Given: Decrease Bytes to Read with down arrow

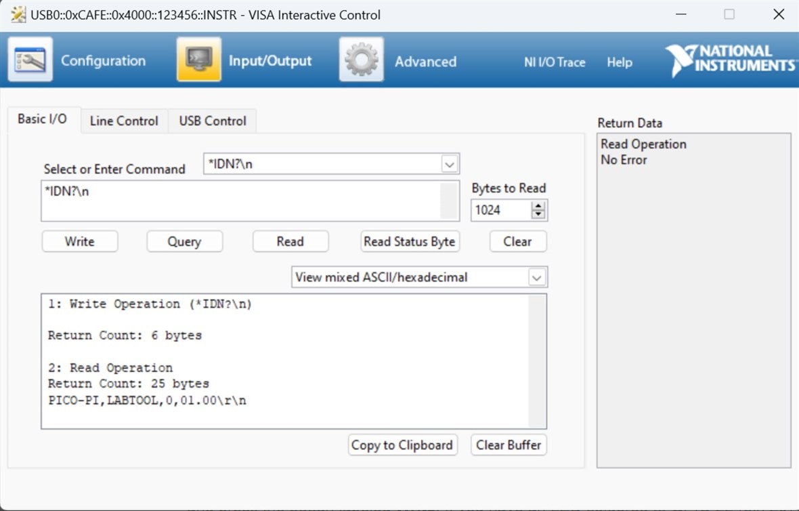Looking at the screenshot, I should coord(538,214).
